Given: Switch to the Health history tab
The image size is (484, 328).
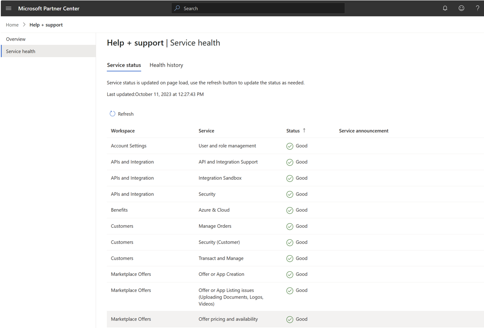Looking at the screenshot, I should [x=166, y=65].
